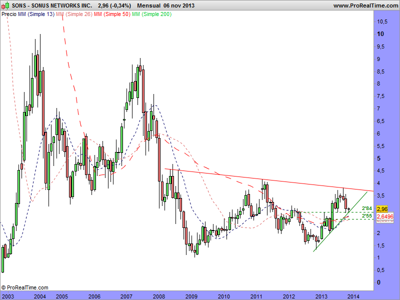
Task: Select the 'Precio' legend label
Action: tap(9, 14)
